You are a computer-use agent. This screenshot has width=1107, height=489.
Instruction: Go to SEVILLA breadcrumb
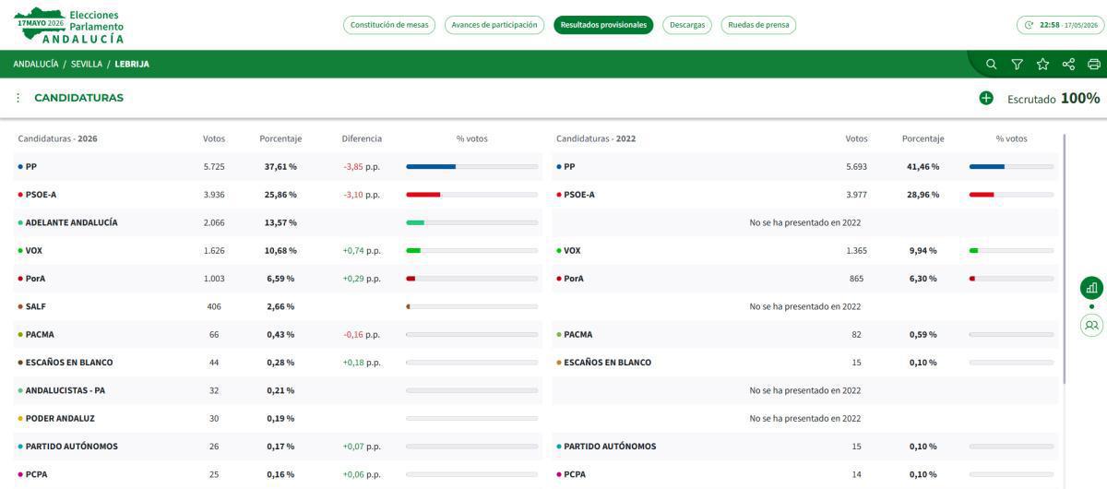[87, 65]
